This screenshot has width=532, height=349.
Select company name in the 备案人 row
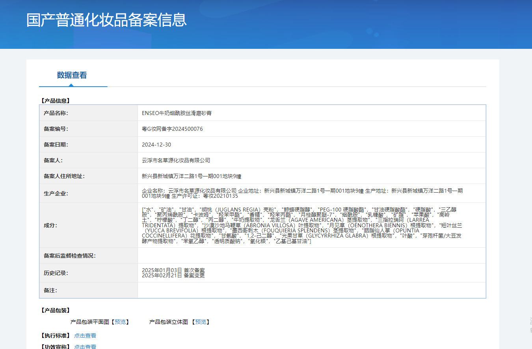click(176, 160)
